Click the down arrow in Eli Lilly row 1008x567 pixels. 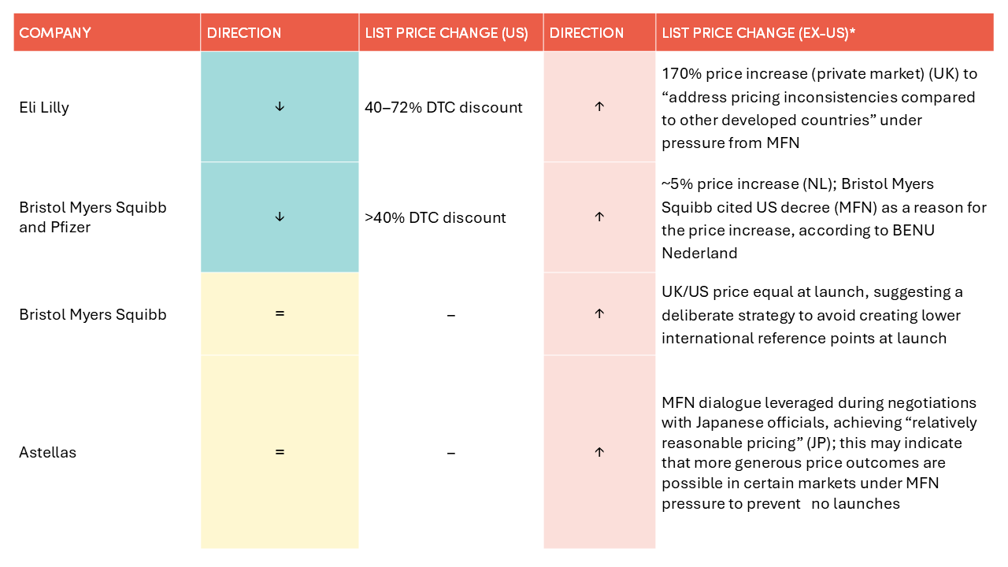pyautogui.click(x=280, y=107)
